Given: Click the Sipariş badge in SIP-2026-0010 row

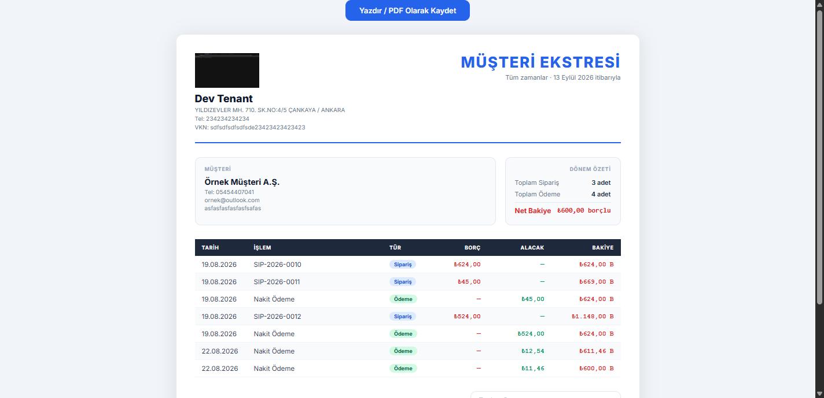Looking at the screenshot, I should coord(403,265).
